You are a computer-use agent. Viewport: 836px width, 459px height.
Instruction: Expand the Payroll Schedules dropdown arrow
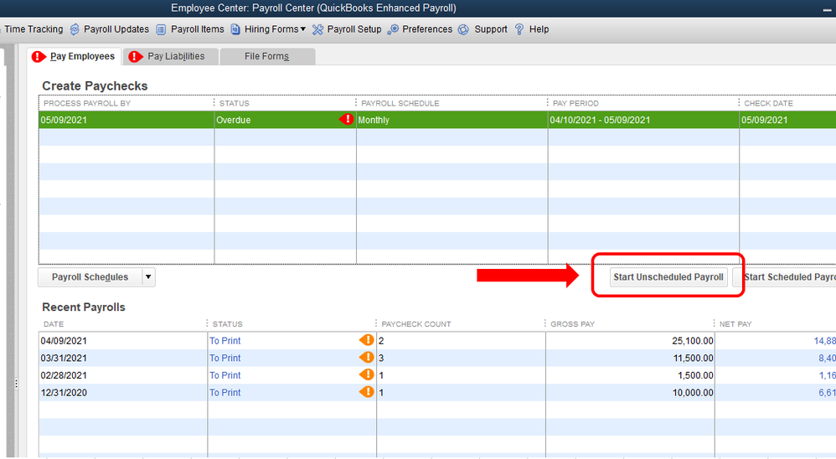tap(148, 277)
